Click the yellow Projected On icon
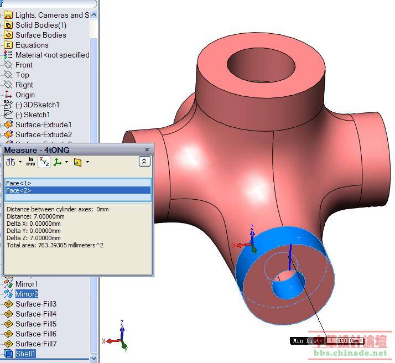Image resolution: width=395 pixels, height=363 pixels. pos(78,162)
